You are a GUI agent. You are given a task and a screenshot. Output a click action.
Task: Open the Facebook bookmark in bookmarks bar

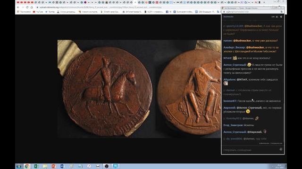[168, 12]
